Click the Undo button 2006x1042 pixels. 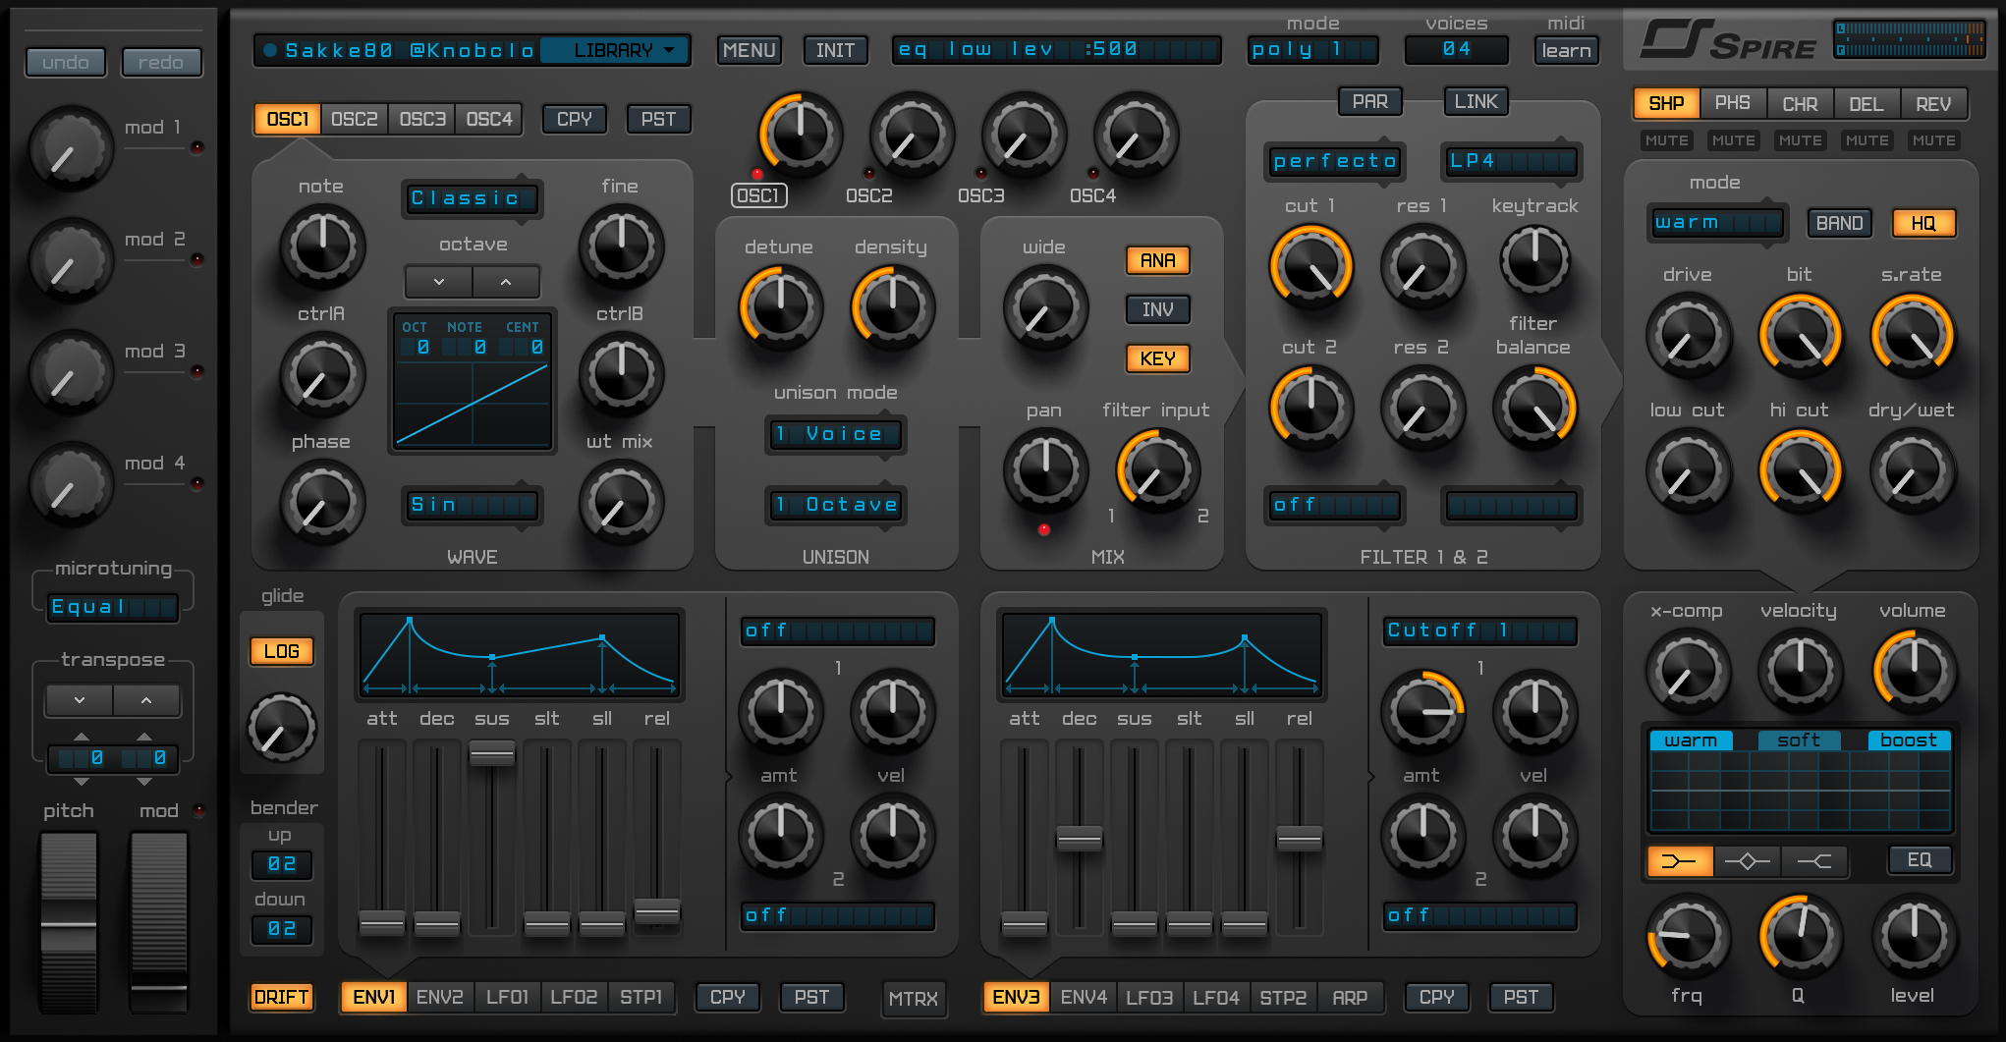click(x=65, y=62)
